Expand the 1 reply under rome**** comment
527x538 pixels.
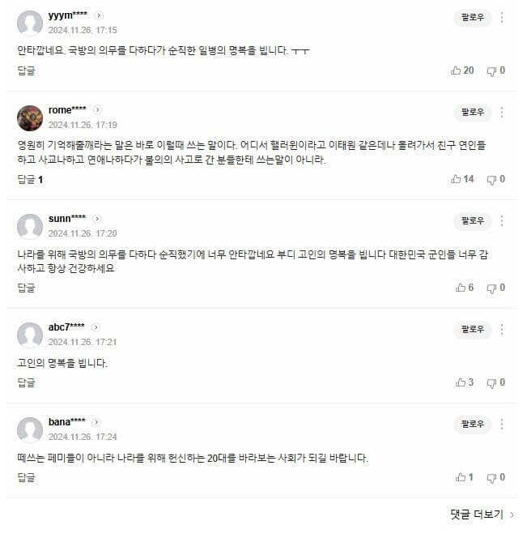click(30, 179)
